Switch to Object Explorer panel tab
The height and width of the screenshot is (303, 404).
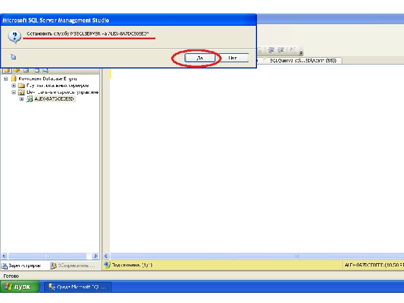click(73, 265)
